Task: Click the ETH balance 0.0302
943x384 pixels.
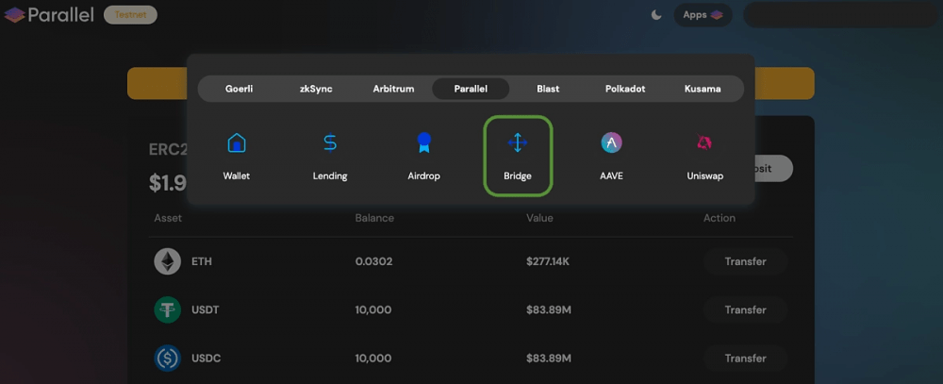Action: pos(374,262)
